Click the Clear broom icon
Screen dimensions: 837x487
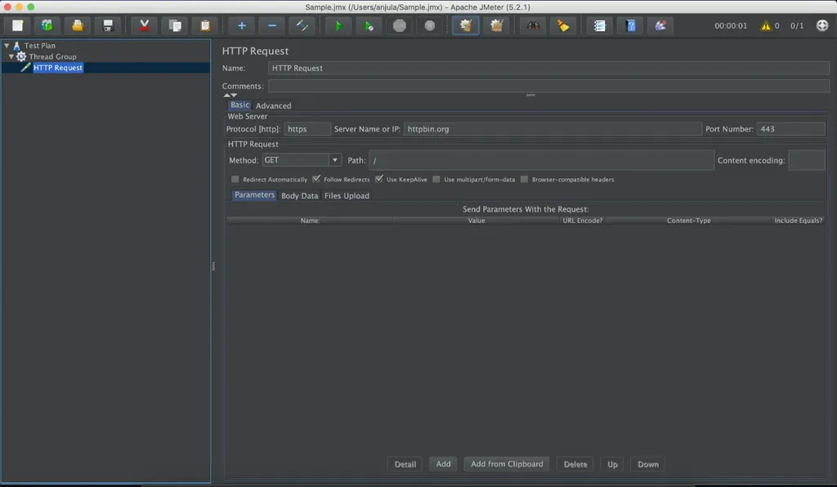pos(465,25)
